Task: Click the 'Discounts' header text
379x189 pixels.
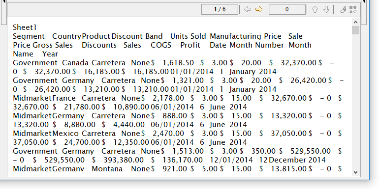Action: tap(99, 45)
